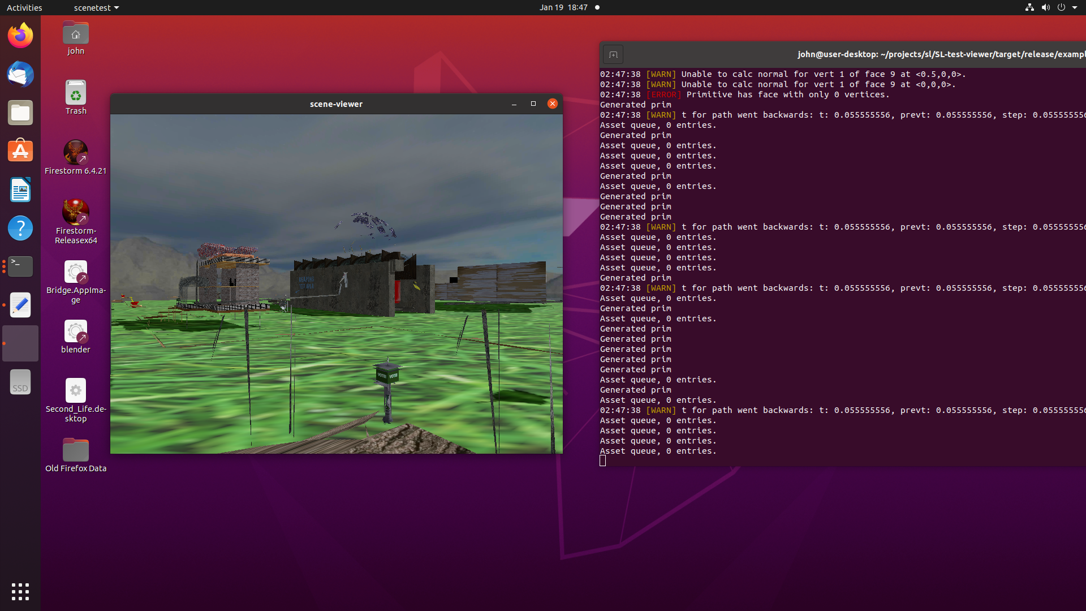Open Thunderbird mail from the dock
Image resolution: width=1086 pixels, height=611 pixels.
point(20,74)
